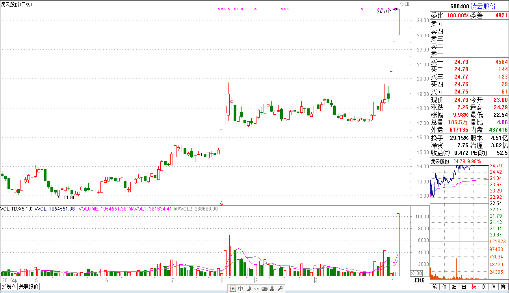Click the 卖一 ask row label
Viewport: 509px width, 293px height.
[x=437, y=53]
